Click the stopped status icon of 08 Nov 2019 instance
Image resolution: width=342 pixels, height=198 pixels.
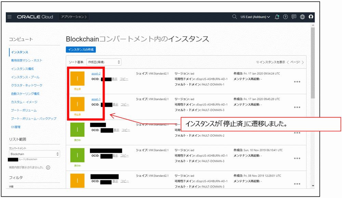click(77, 181)
